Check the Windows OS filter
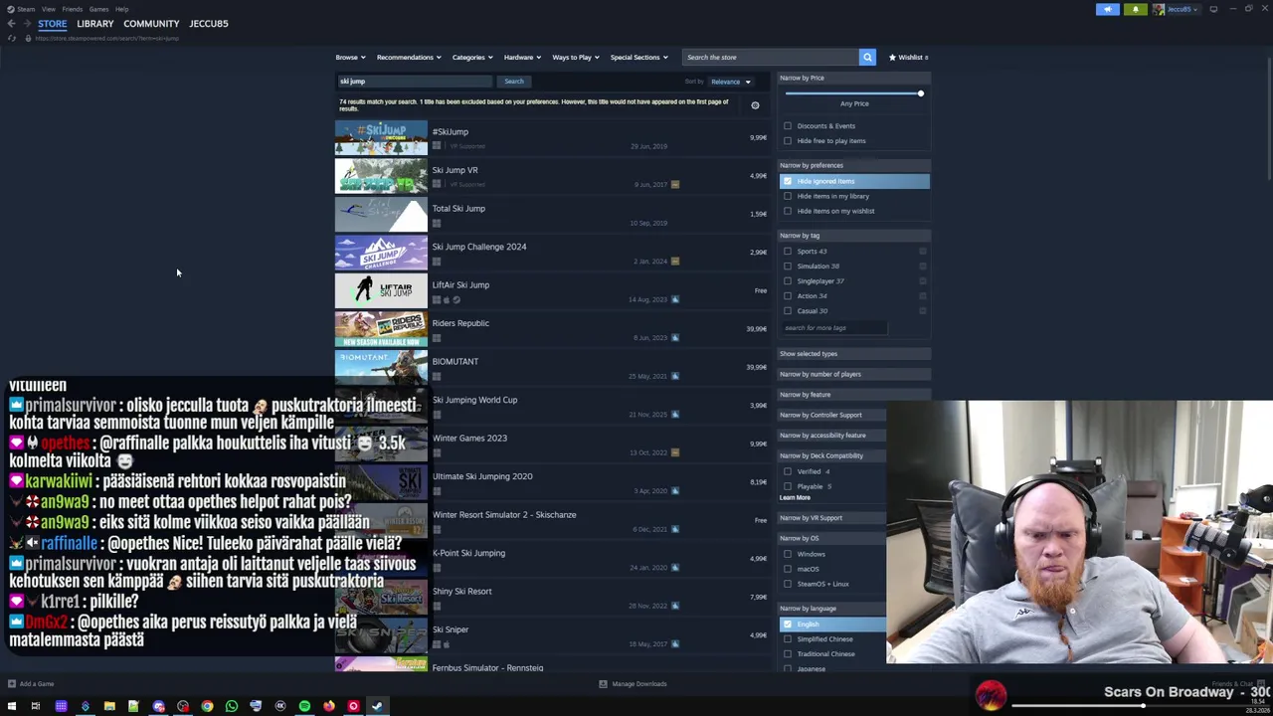 tap(788, 554)
